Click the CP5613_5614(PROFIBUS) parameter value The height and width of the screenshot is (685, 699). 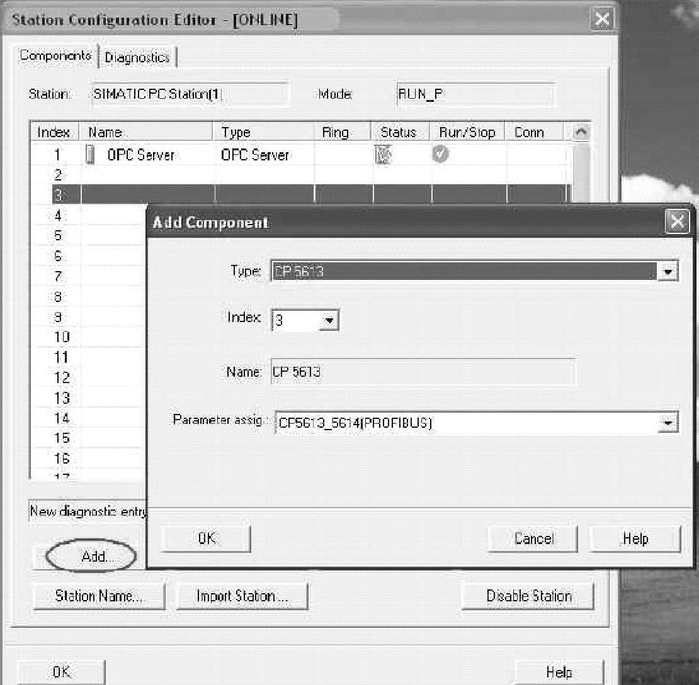355,422
